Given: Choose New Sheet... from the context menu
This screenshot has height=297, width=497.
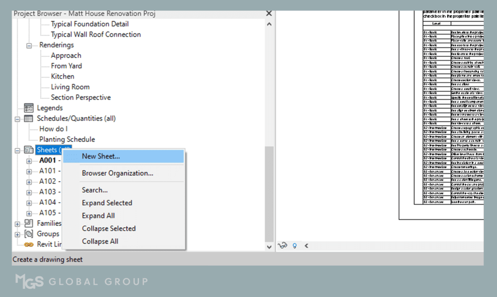Looking at the screenshot, I should coord(101,156).
